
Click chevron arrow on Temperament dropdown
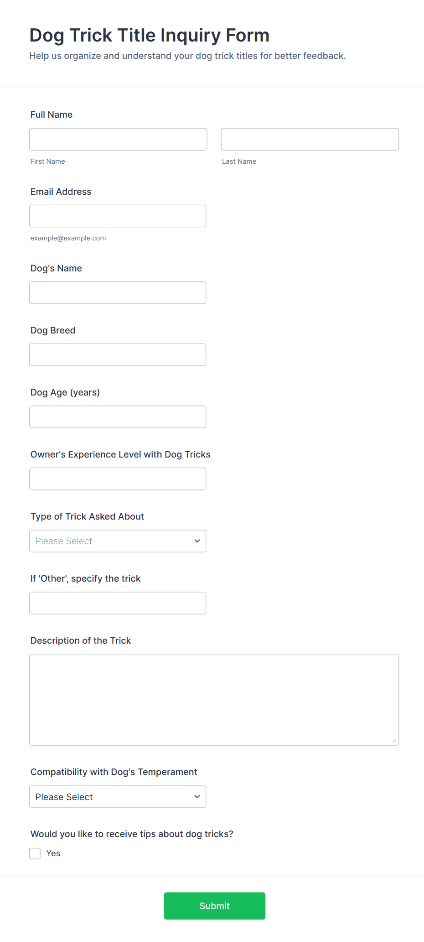pos(197,796)
